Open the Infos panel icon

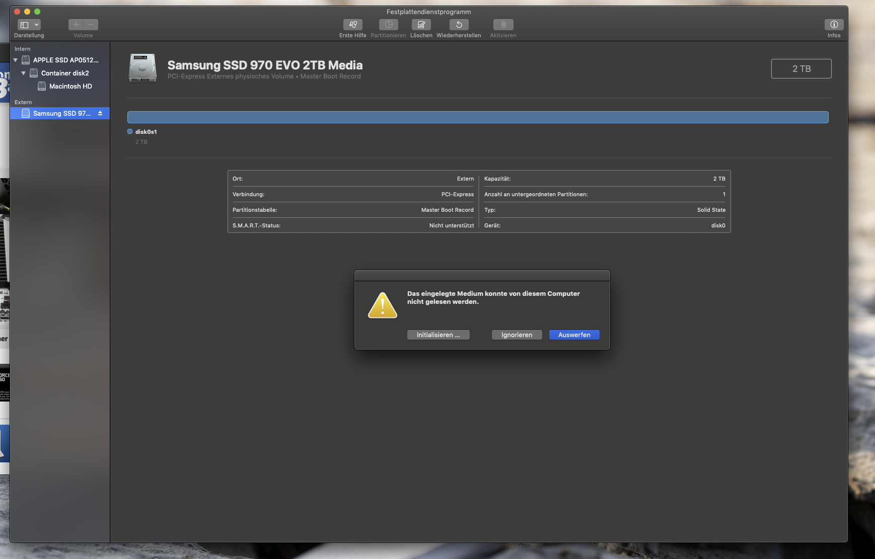[x=834, y=25]
